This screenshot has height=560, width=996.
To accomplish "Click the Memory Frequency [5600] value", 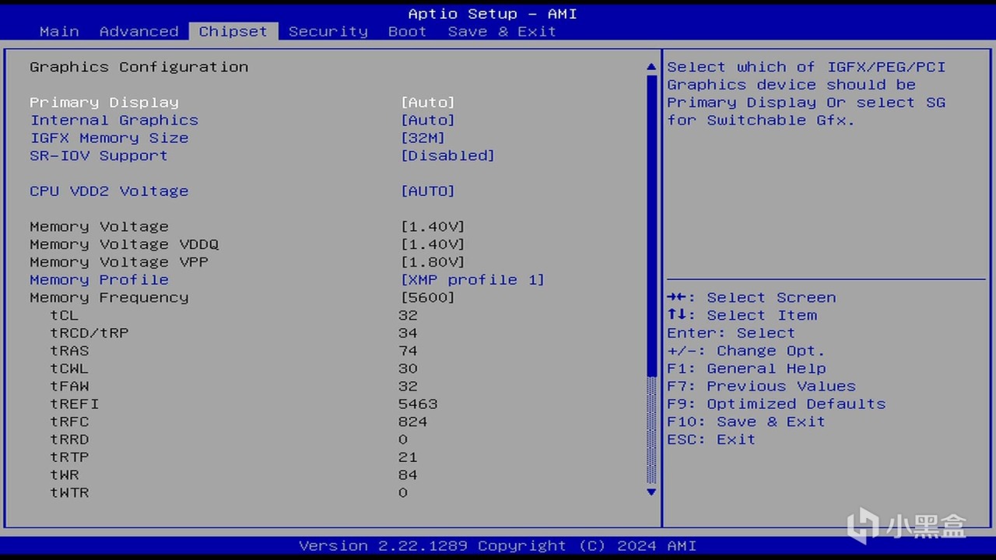I will (x=427, y=297).
